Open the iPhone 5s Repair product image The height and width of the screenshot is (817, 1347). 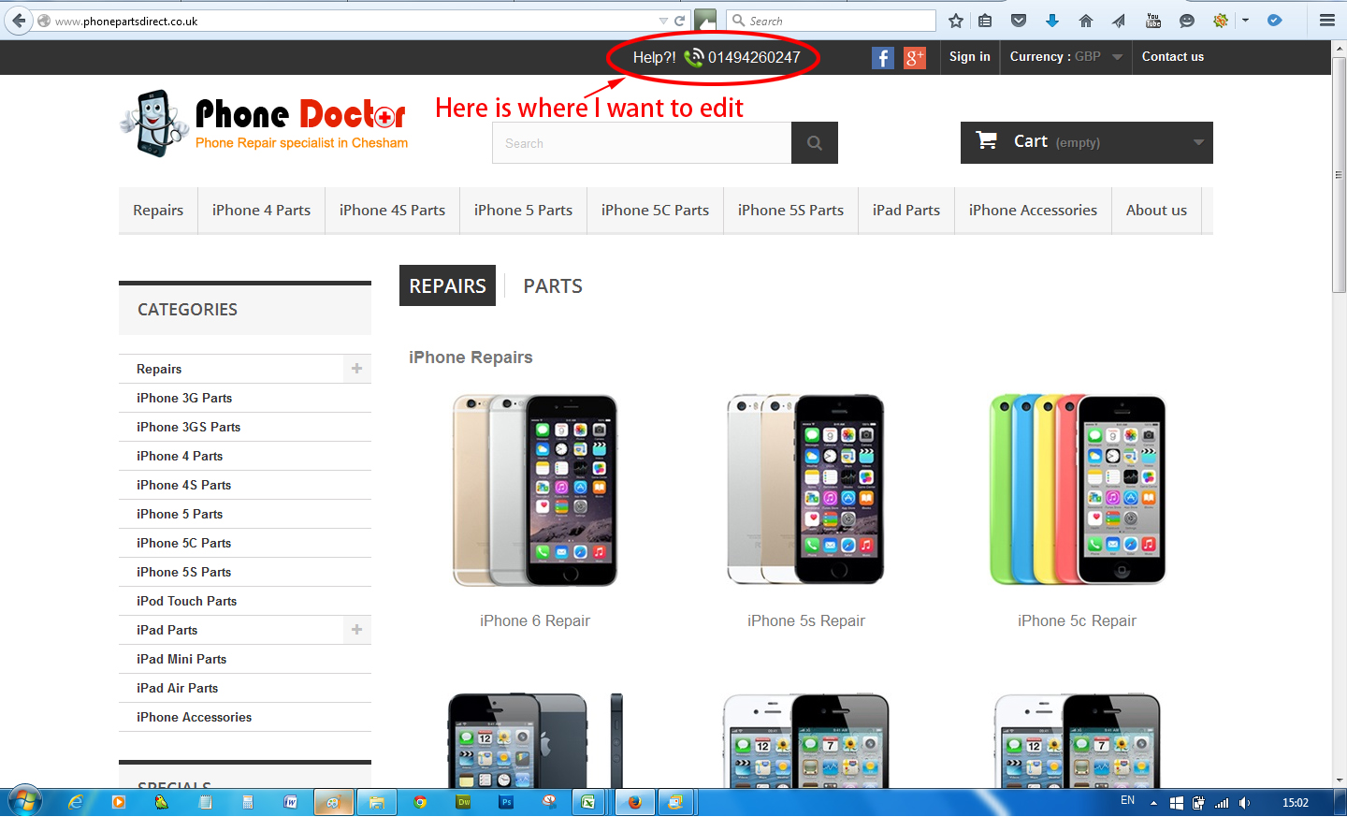tap(806, 489)
